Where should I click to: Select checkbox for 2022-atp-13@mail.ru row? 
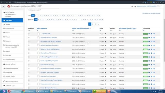(29, 84)
